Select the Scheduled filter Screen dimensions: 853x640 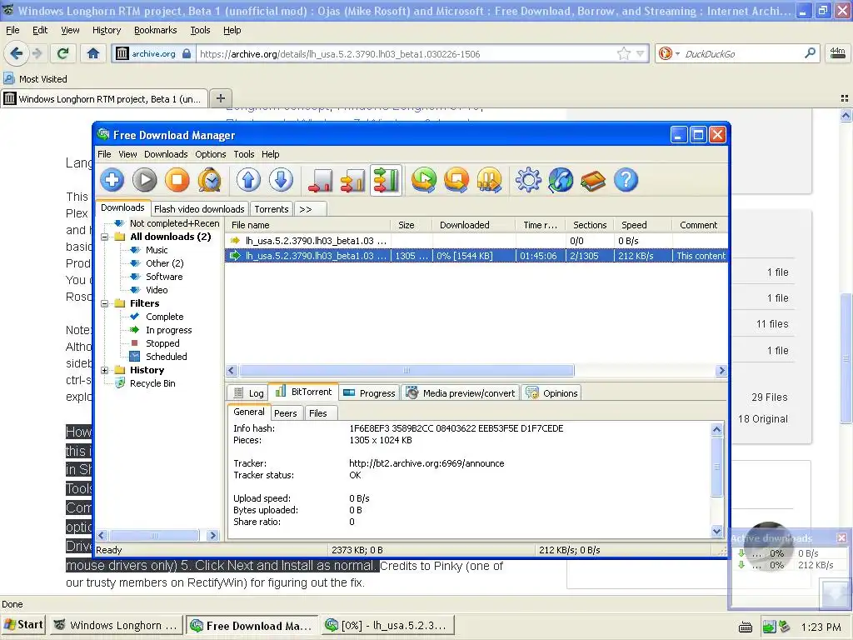coord(167,357)
